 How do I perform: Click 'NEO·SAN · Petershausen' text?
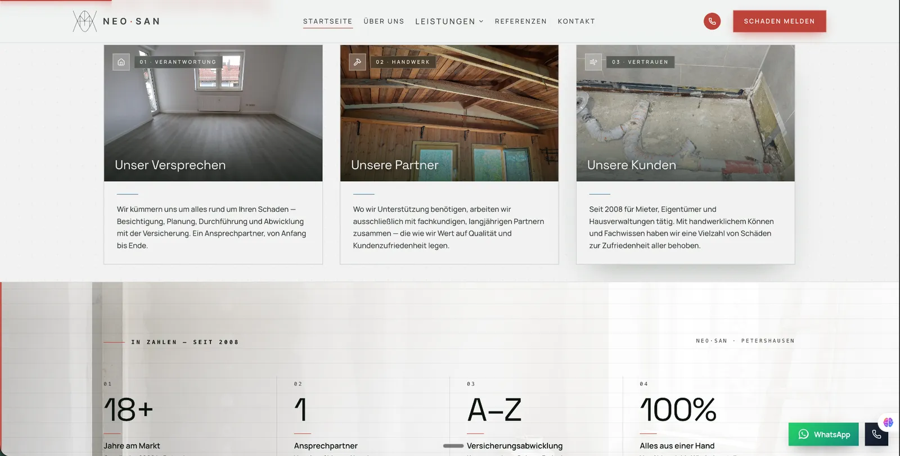745,341
